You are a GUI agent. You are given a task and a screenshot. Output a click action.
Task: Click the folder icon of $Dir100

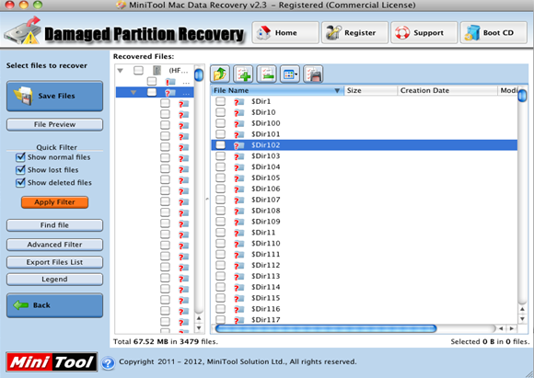pyautogui.click(x=239, y=123)
